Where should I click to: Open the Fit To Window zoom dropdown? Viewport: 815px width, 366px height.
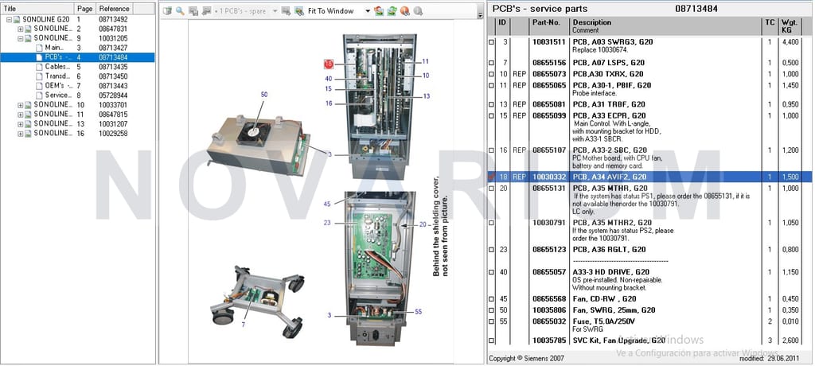point(368,11)
